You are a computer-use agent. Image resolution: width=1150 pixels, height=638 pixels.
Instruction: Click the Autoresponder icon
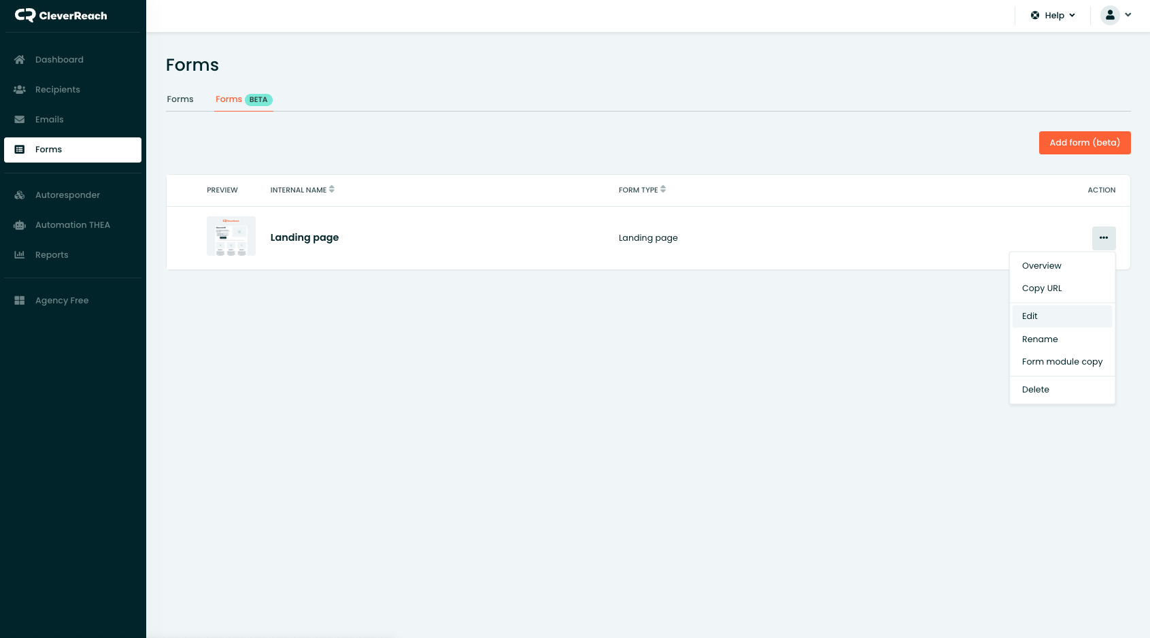(x=20, y=195)
